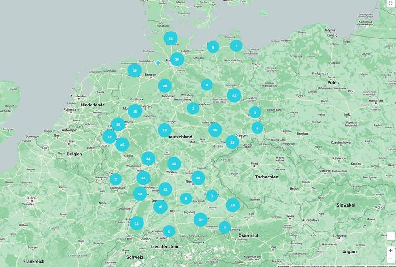Click the cluster marker labeled 13
Screen dimensions: 396x267
click(x=232, y=142)
